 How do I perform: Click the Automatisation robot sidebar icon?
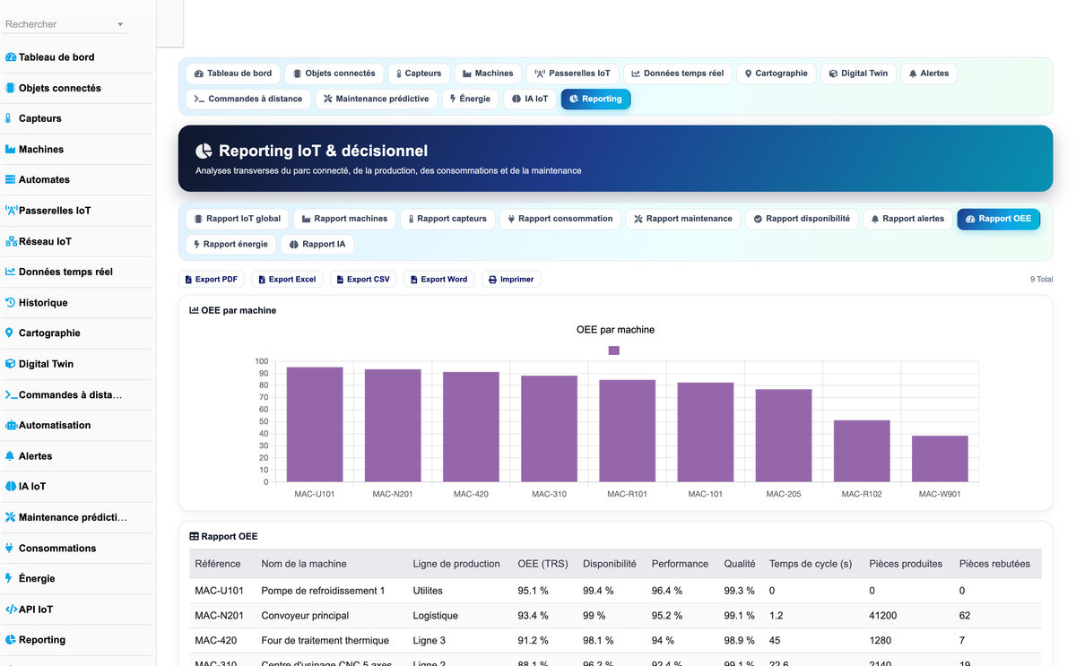pyautogui.click(x=11, y=425)
